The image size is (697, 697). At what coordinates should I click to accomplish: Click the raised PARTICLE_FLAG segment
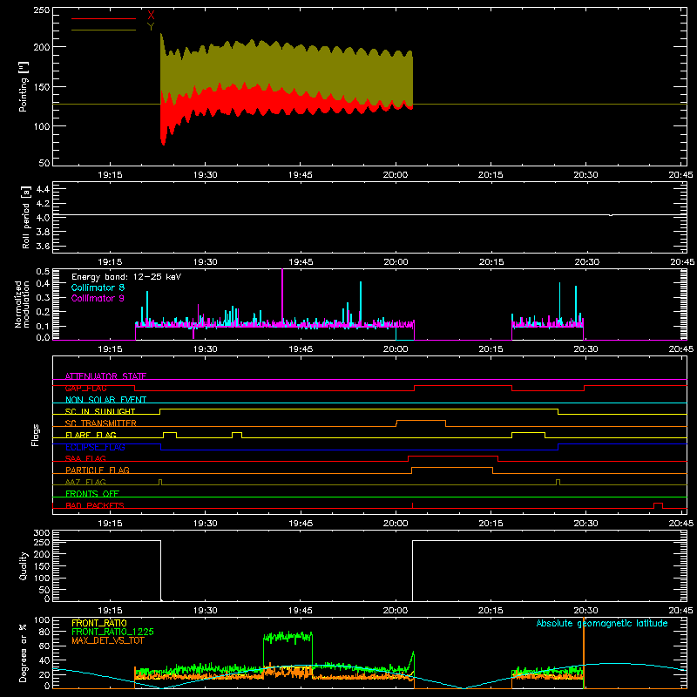pyautogui.click(x=452, y=468)
